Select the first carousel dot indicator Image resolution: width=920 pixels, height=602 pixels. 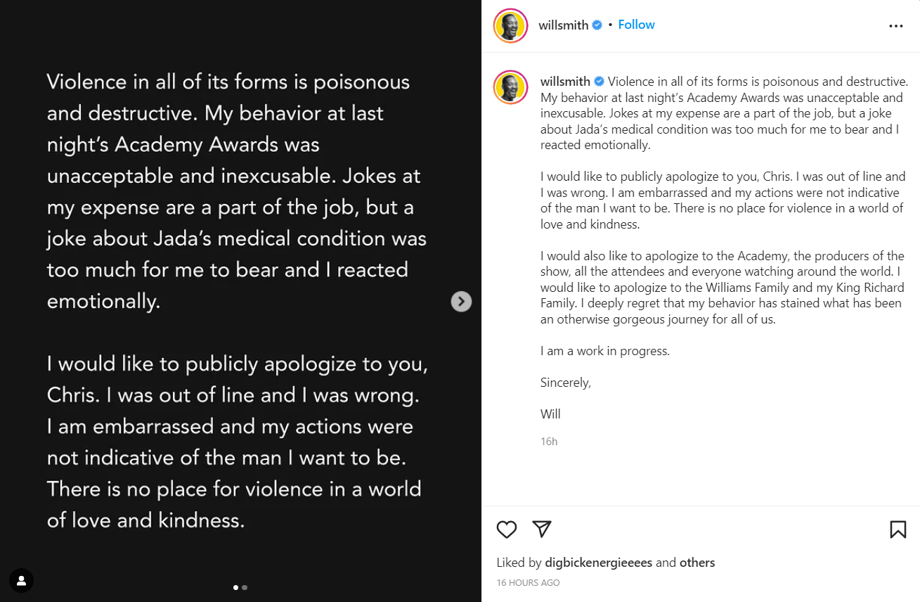(235, 587)
